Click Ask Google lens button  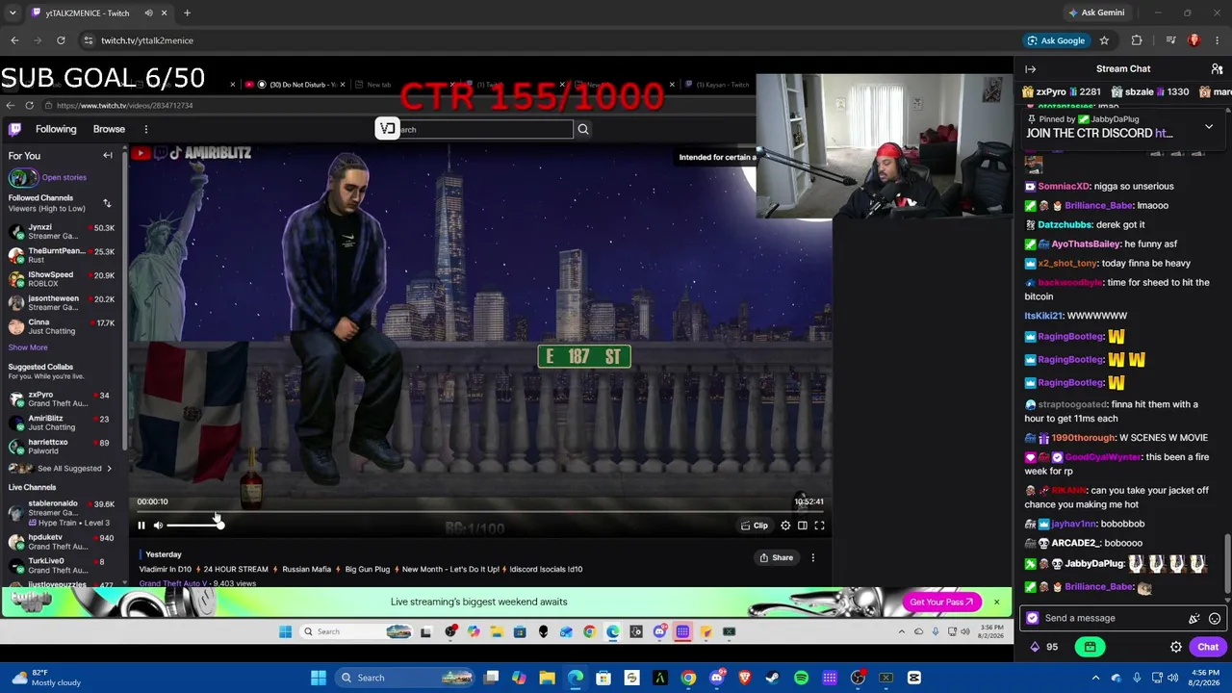tap(1056, 40)
